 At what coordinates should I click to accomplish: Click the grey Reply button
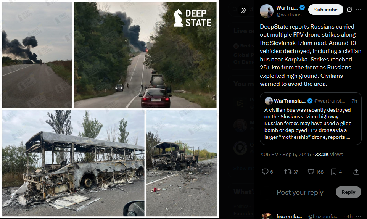click(x=348, y=192)
